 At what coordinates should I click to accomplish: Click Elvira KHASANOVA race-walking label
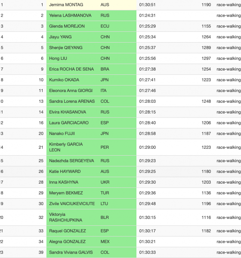[229, 112]
